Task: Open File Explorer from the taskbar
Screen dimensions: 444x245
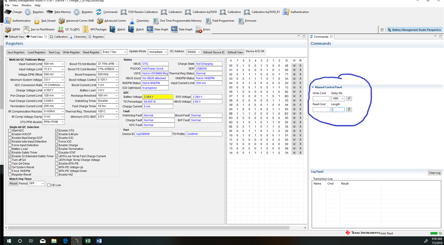Action: (x=54, y=241)
